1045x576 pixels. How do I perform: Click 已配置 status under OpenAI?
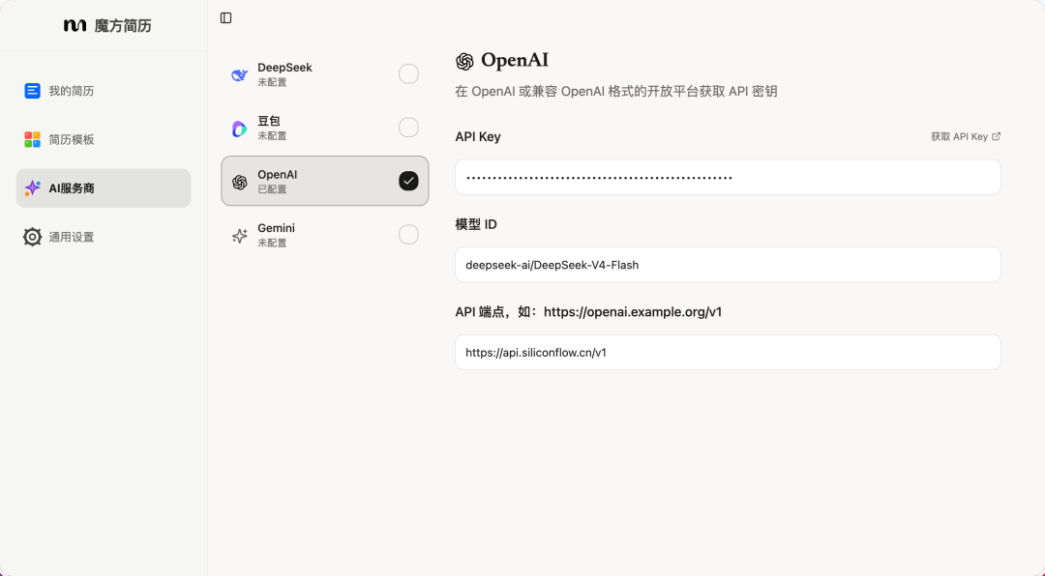[x=272, y=189]
